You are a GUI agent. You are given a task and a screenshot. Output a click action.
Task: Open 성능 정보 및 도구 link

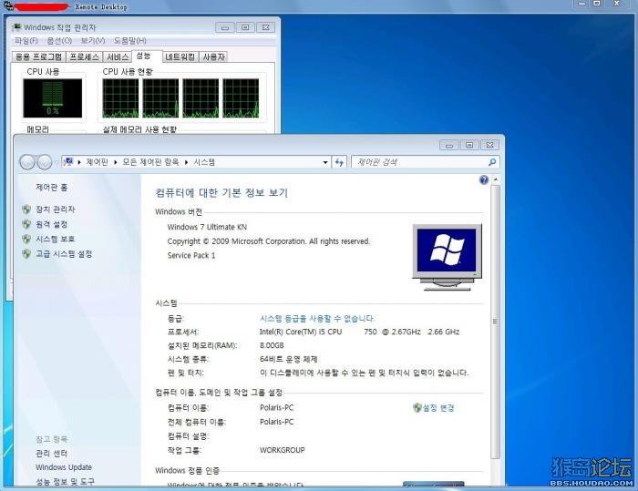coord(65,482)
